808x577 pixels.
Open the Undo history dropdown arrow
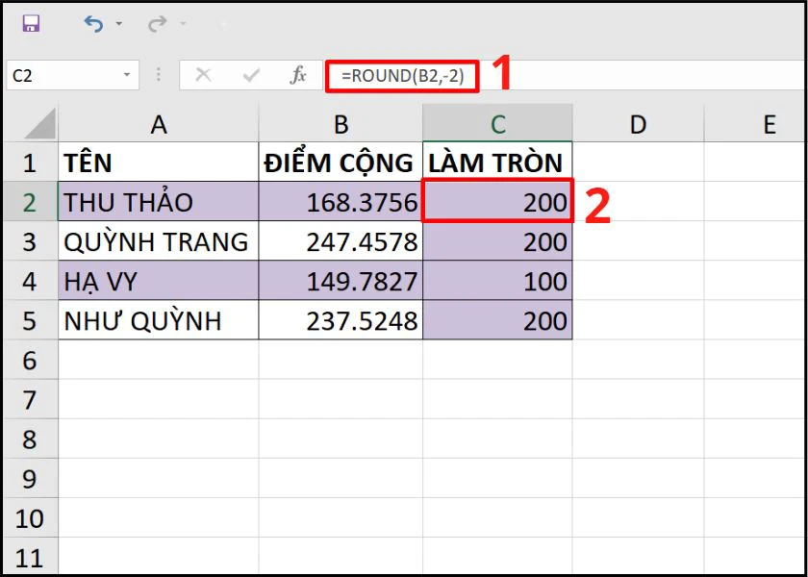pos(119,24)
